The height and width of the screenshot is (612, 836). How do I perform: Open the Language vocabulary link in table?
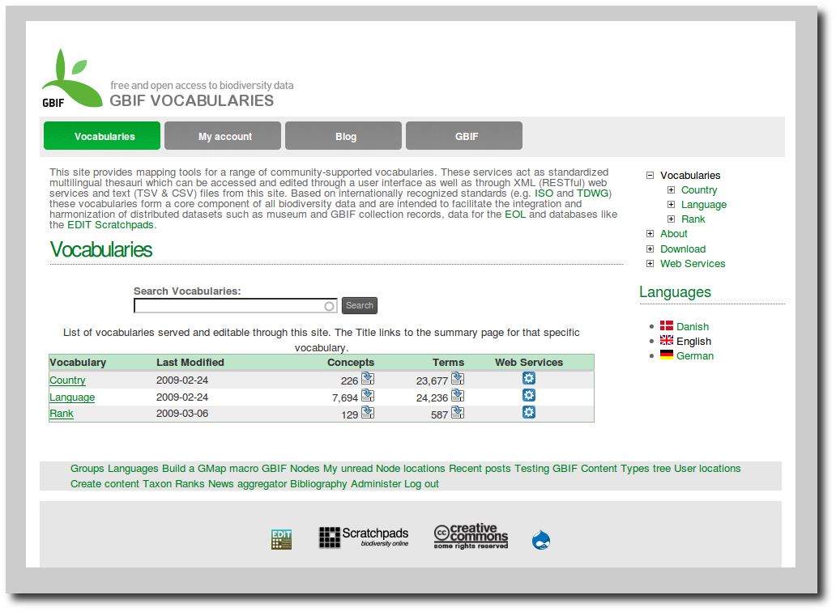[72, 397]
